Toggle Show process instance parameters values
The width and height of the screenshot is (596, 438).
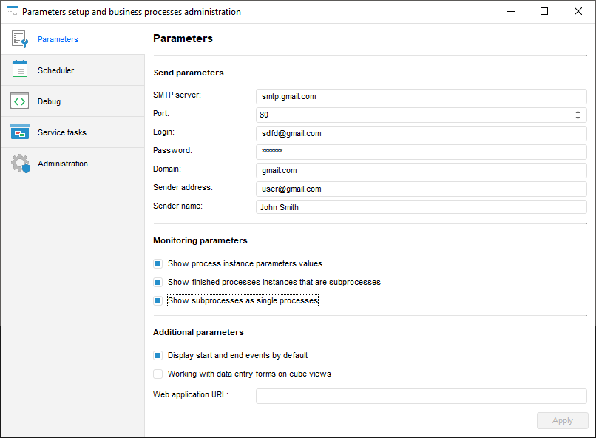point(158,263)
